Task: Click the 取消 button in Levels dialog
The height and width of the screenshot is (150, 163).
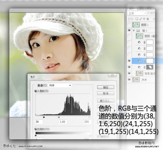Action: pos(105,93)
